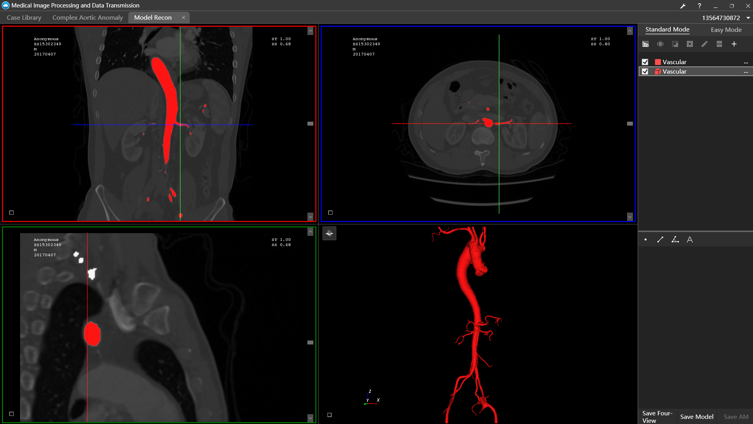Click the sagittal view slice slider handle
753x424 pixels.
311,343
